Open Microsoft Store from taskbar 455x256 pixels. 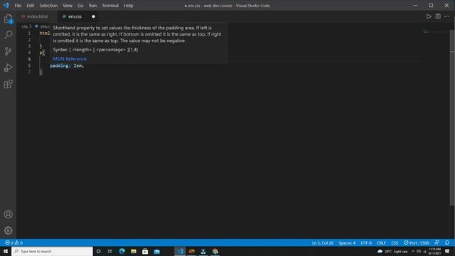coord(145,251)
